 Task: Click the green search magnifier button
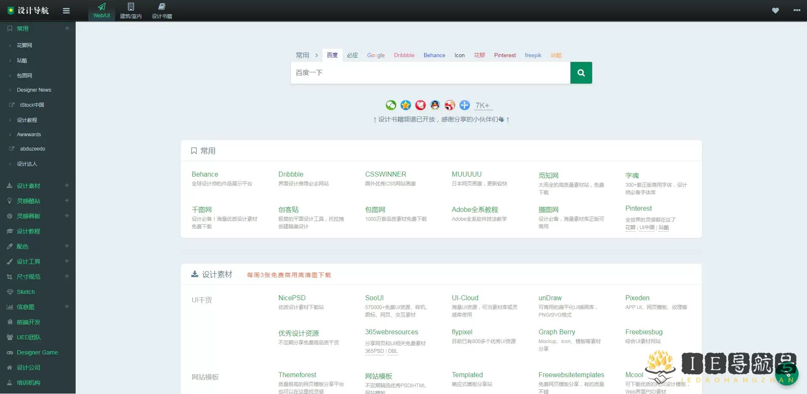tap(581, 73)
